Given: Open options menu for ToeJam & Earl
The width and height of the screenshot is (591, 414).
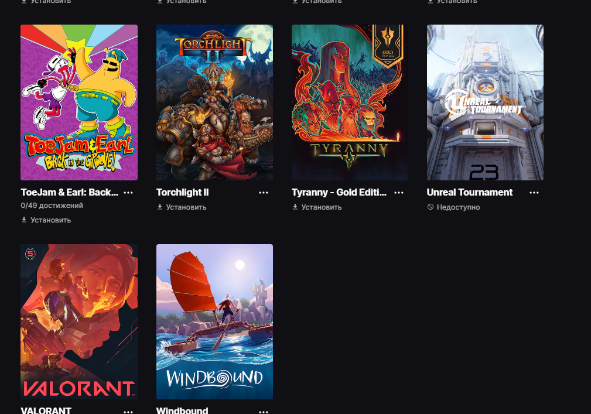Looking at the screenshot, I should [x=128, y=193].
